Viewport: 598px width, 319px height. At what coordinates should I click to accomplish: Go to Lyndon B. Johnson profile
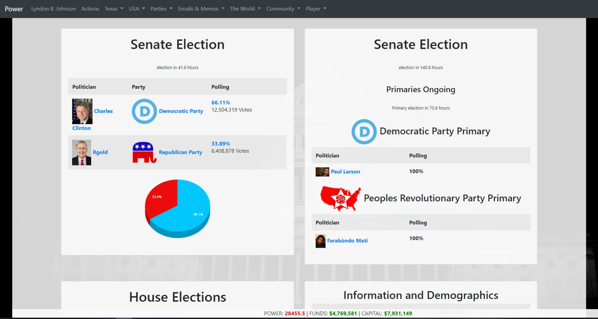point(54,9)
